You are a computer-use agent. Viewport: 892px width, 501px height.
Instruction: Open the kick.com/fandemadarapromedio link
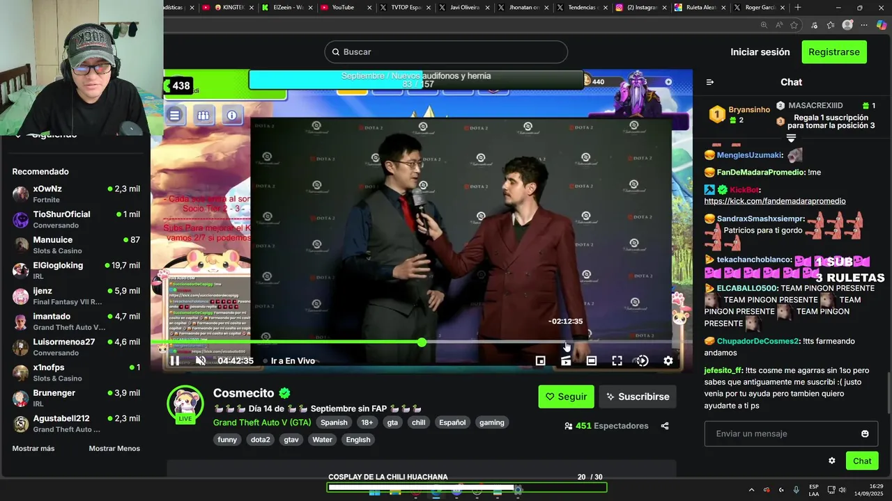(x=775, y=201)
